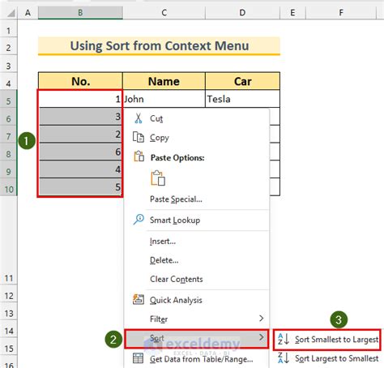Click the Quick Analysis icon
Screen dimensions: 384x368
click(139, 299)
